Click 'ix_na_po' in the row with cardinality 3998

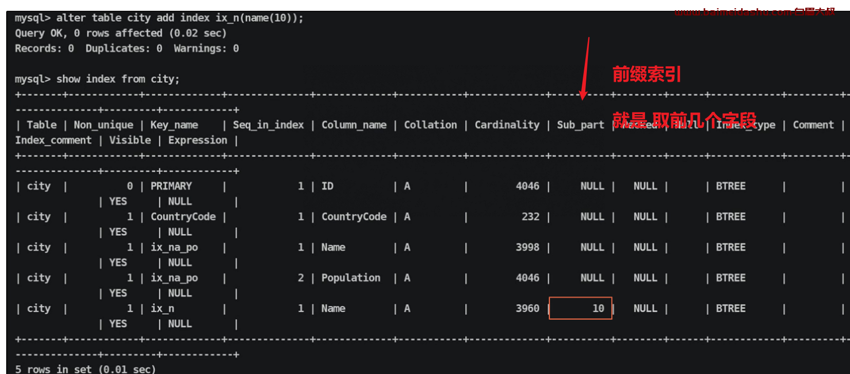(x=174, y=248)
